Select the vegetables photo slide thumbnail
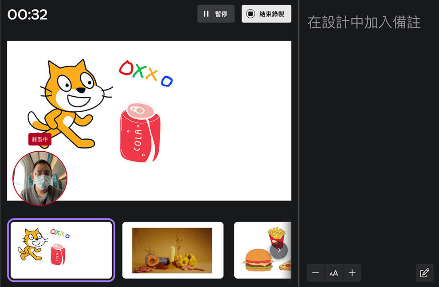 [173, 250]
